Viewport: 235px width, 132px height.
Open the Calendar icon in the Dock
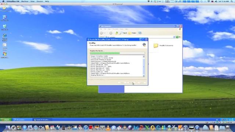pyautogui.click(x=52, y=128)
